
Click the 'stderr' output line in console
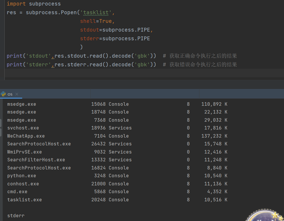tap(16, 216)
